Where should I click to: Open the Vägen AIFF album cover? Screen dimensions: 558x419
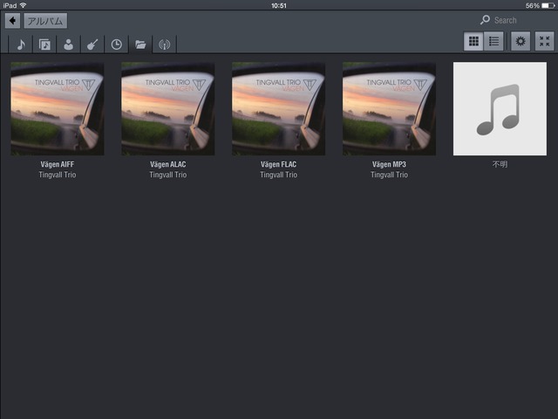[x=57, y=108]
